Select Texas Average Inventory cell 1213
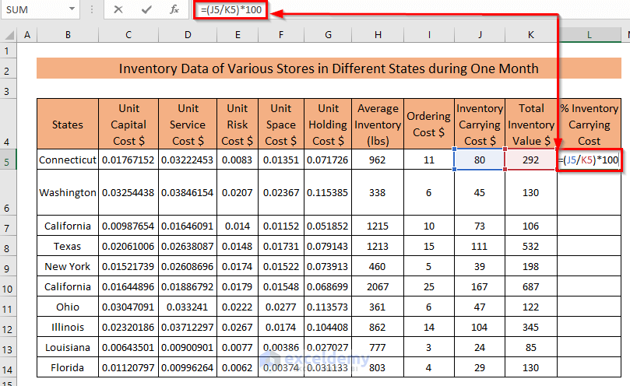 coord(377,246)
